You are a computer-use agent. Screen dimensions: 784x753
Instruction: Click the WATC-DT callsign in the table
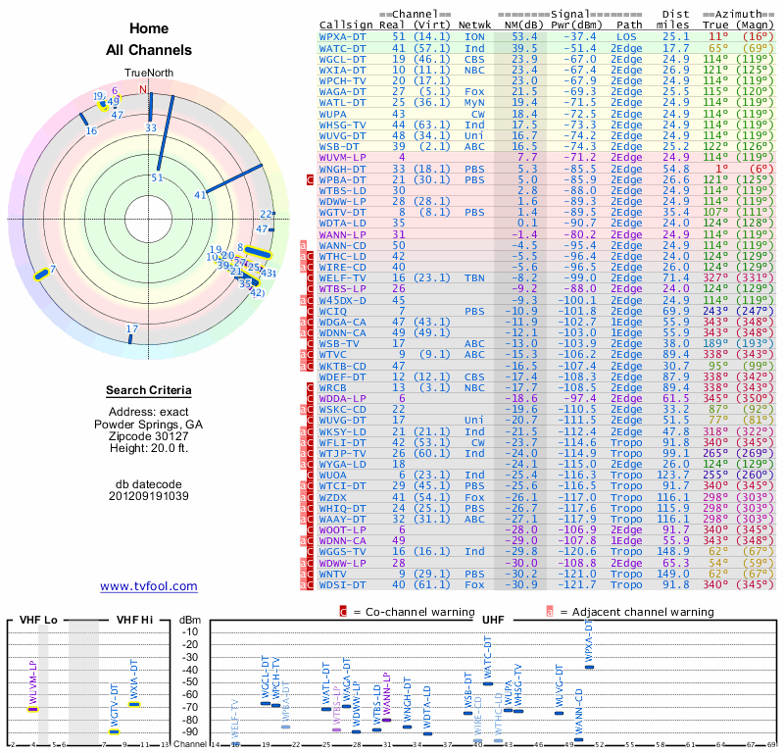coord(342,48)
